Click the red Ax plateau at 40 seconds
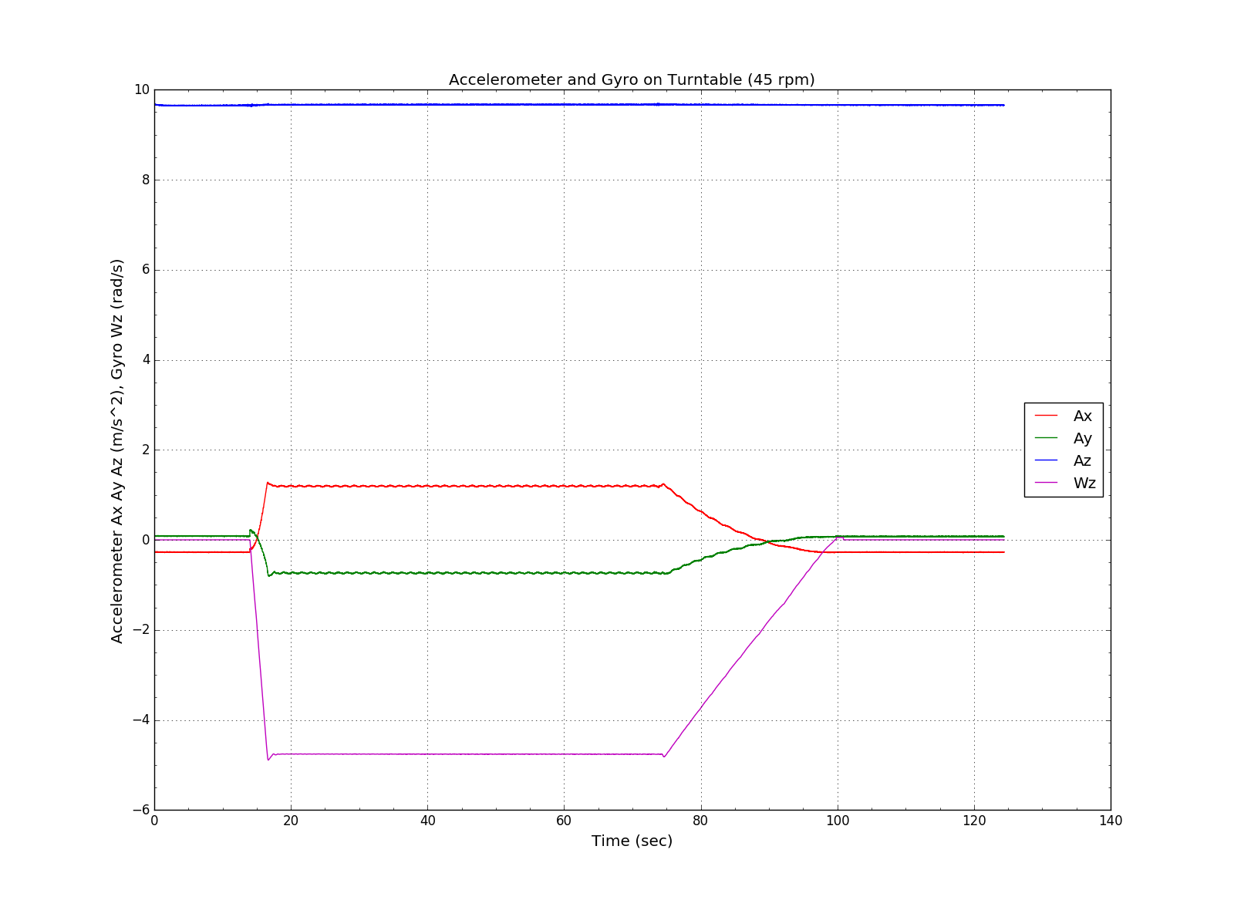The width and height of the screenshot is (1234, 900). coord(427,486)
